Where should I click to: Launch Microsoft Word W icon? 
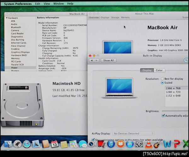coord(167,144)
